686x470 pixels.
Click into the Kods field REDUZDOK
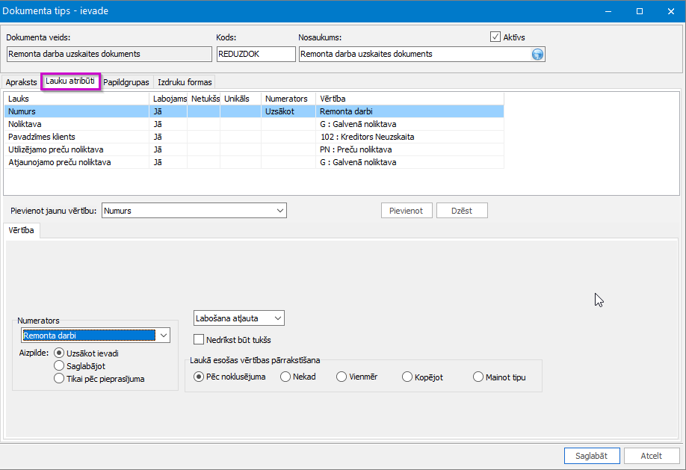(x=256, y=55)
